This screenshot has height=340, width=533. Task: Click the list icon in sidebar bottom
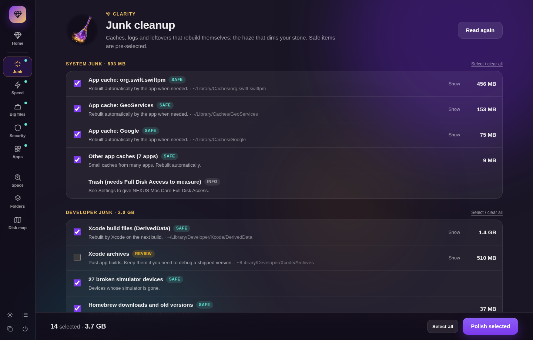[x=25, y=315]
